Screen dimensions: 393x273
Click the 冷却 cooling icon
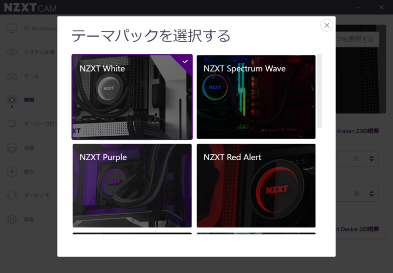pos(12,148)
